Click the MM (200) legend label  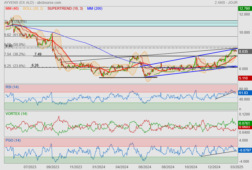pyautogui.click(x=95, y=8)
